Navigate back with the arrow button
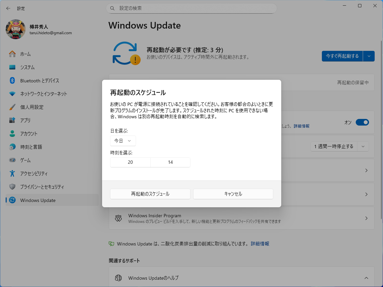This screenshot has height=287, width=383. click(x=8, y=8)
